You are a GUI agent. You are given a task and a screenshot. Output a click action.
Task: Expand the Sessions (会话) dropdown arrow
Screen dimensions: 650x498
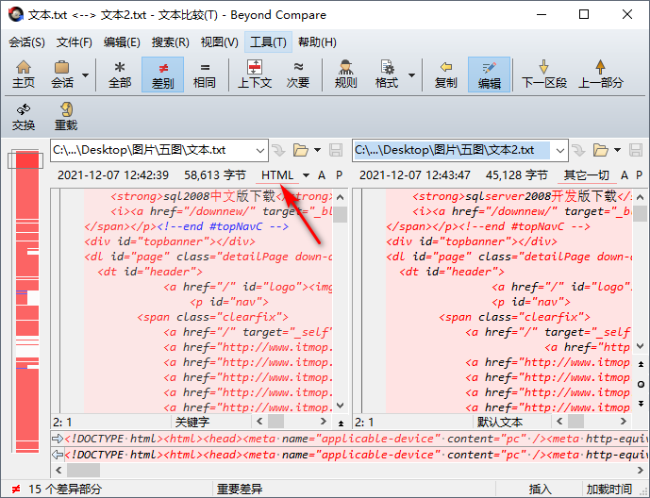[x=86, y=75]
